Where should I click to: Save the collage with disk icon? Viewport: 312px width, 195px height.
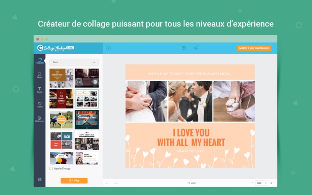coord(184,48)
